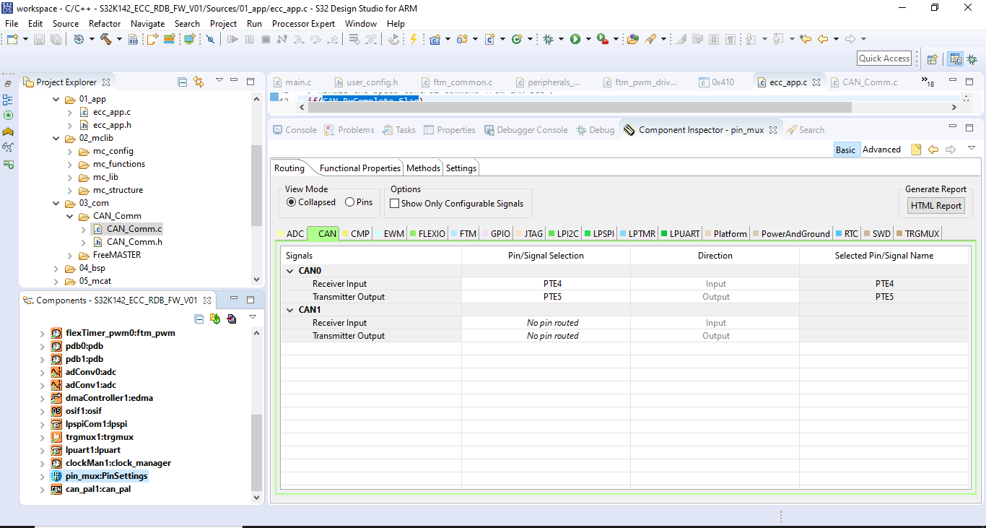Select the GPIO routing tab

pyautogui.click(x=495, y=233)
